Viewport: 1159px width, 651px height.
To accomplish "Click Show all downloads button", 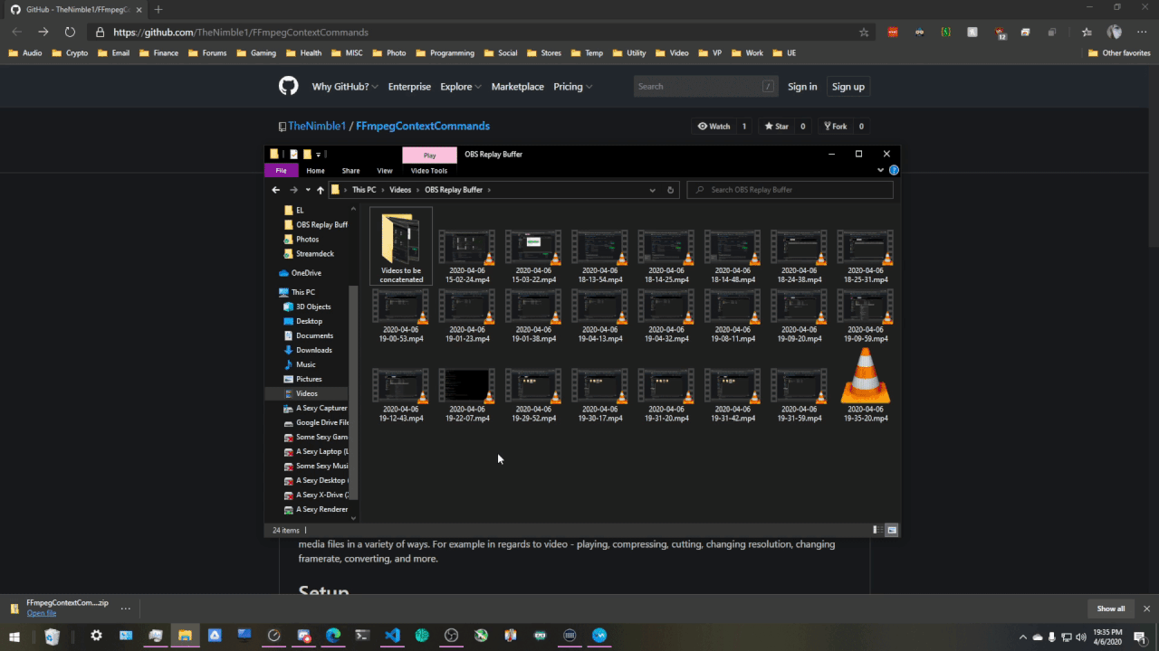I will [1111, 609].
